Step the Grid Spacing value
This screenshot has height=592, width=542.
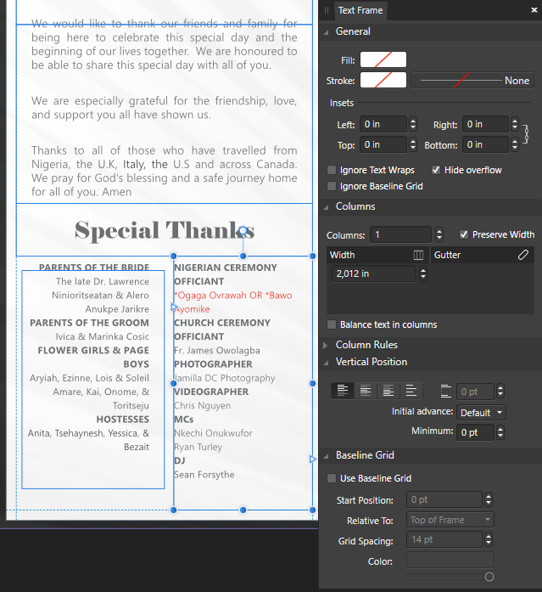tap(489, 539)
